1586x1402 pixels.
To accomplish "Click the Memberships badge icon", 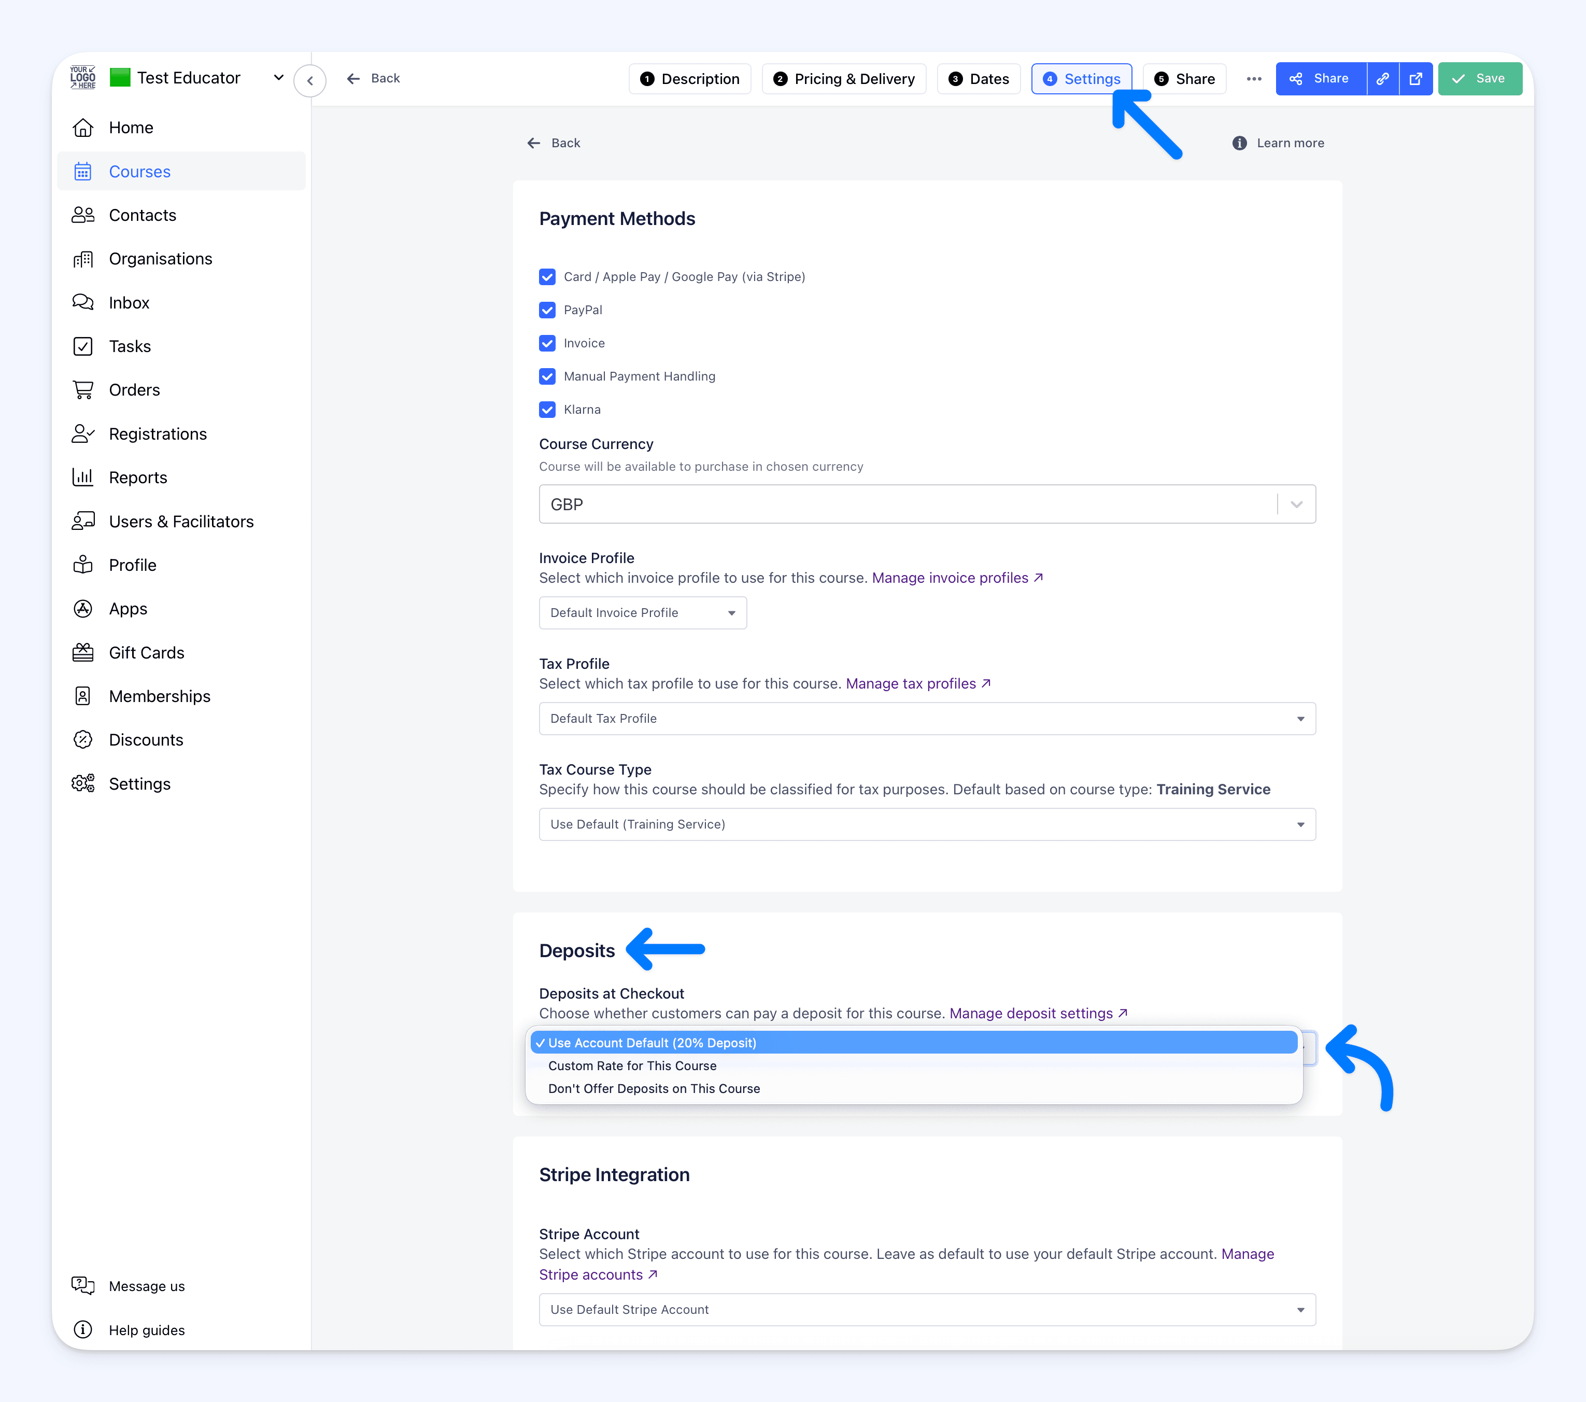I will (x=83, y=696).
